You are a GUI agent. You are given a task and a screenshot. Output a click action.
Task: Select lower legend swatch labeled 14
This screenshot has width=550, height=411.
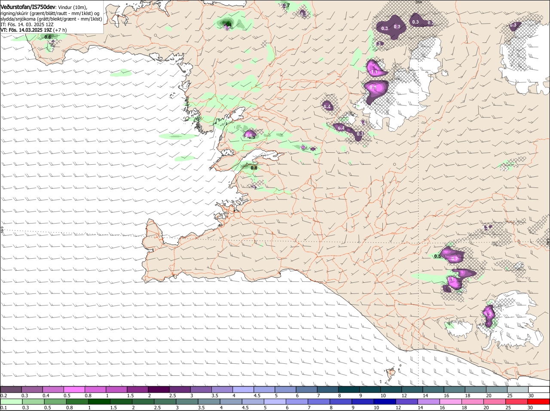click(x=428, y=402)
